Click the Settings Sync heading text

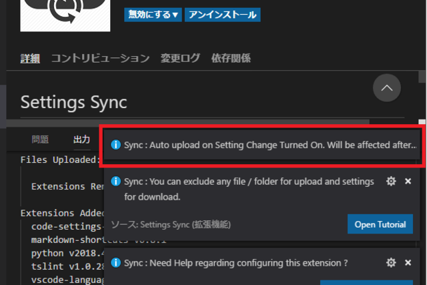[x=74, y=102]
